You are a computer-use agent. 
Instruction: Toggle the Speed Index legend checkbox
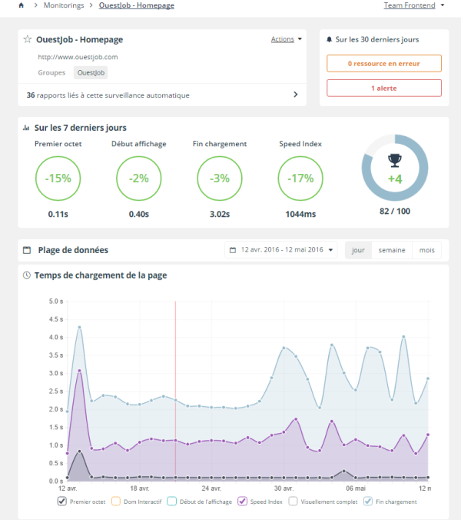click(242, 502)
